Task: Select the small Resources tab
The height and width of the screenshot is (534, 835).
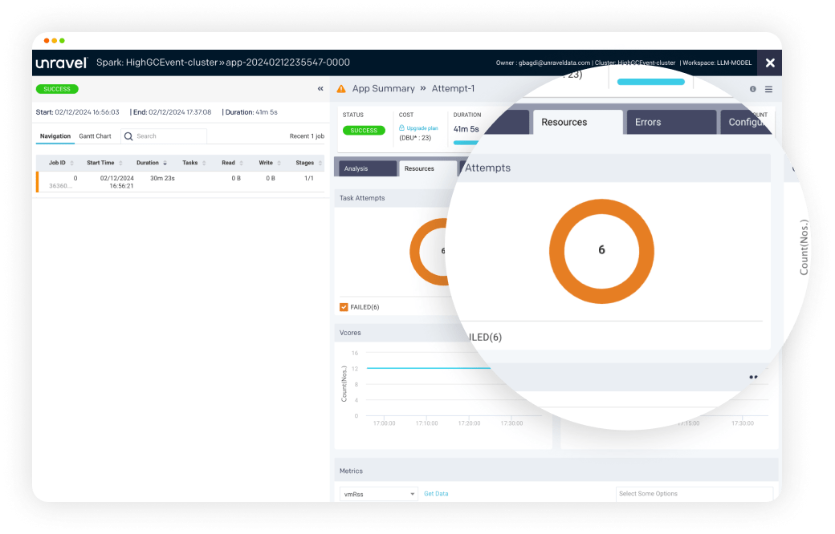Action: tap(427, 168)
